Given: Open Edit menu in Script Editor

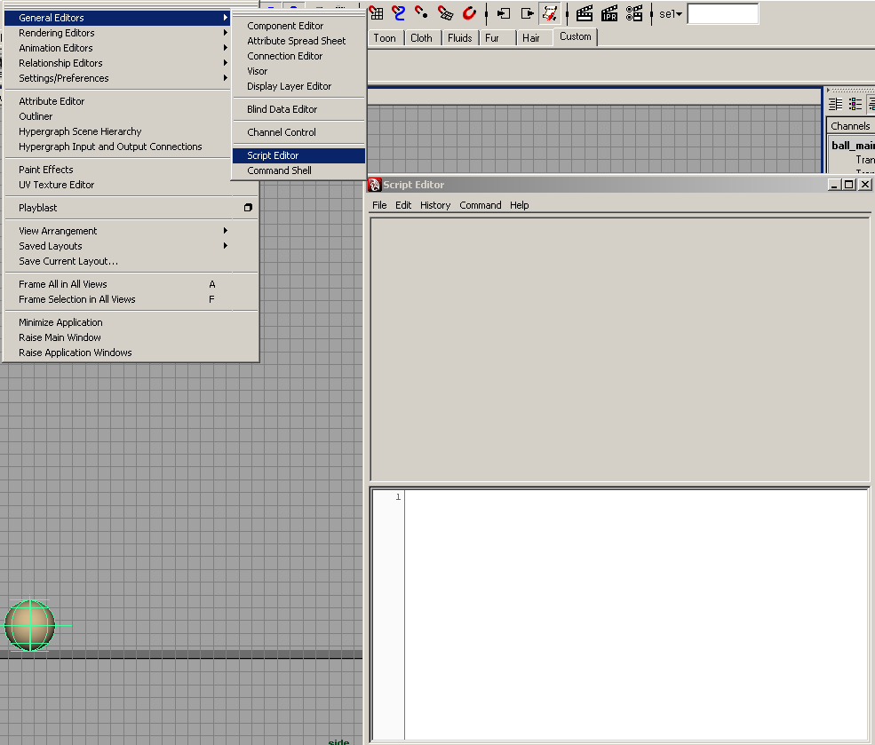Looking at the screenshot, I should click(403, 205).
